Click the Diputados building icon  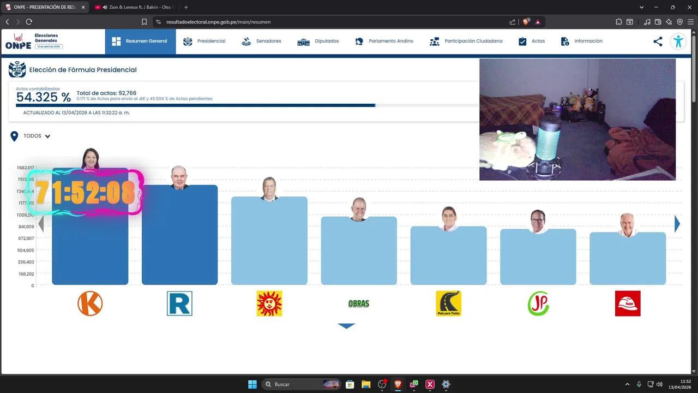point(303,41)
